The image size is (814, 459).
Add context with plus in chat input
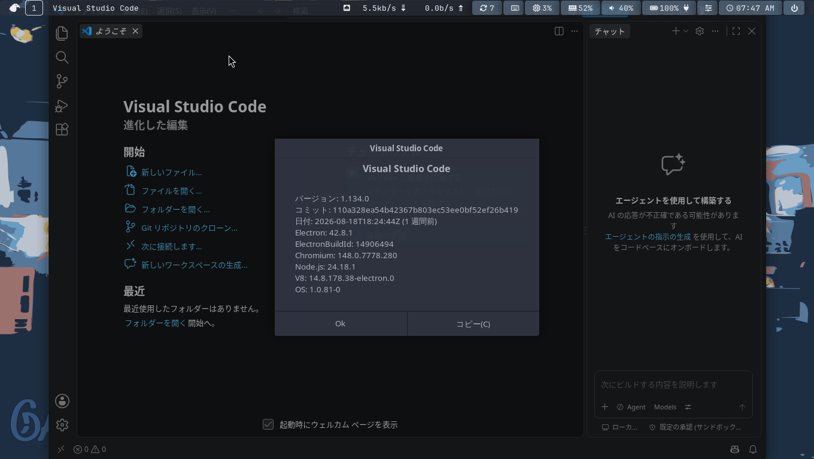[x=605, y=407]
